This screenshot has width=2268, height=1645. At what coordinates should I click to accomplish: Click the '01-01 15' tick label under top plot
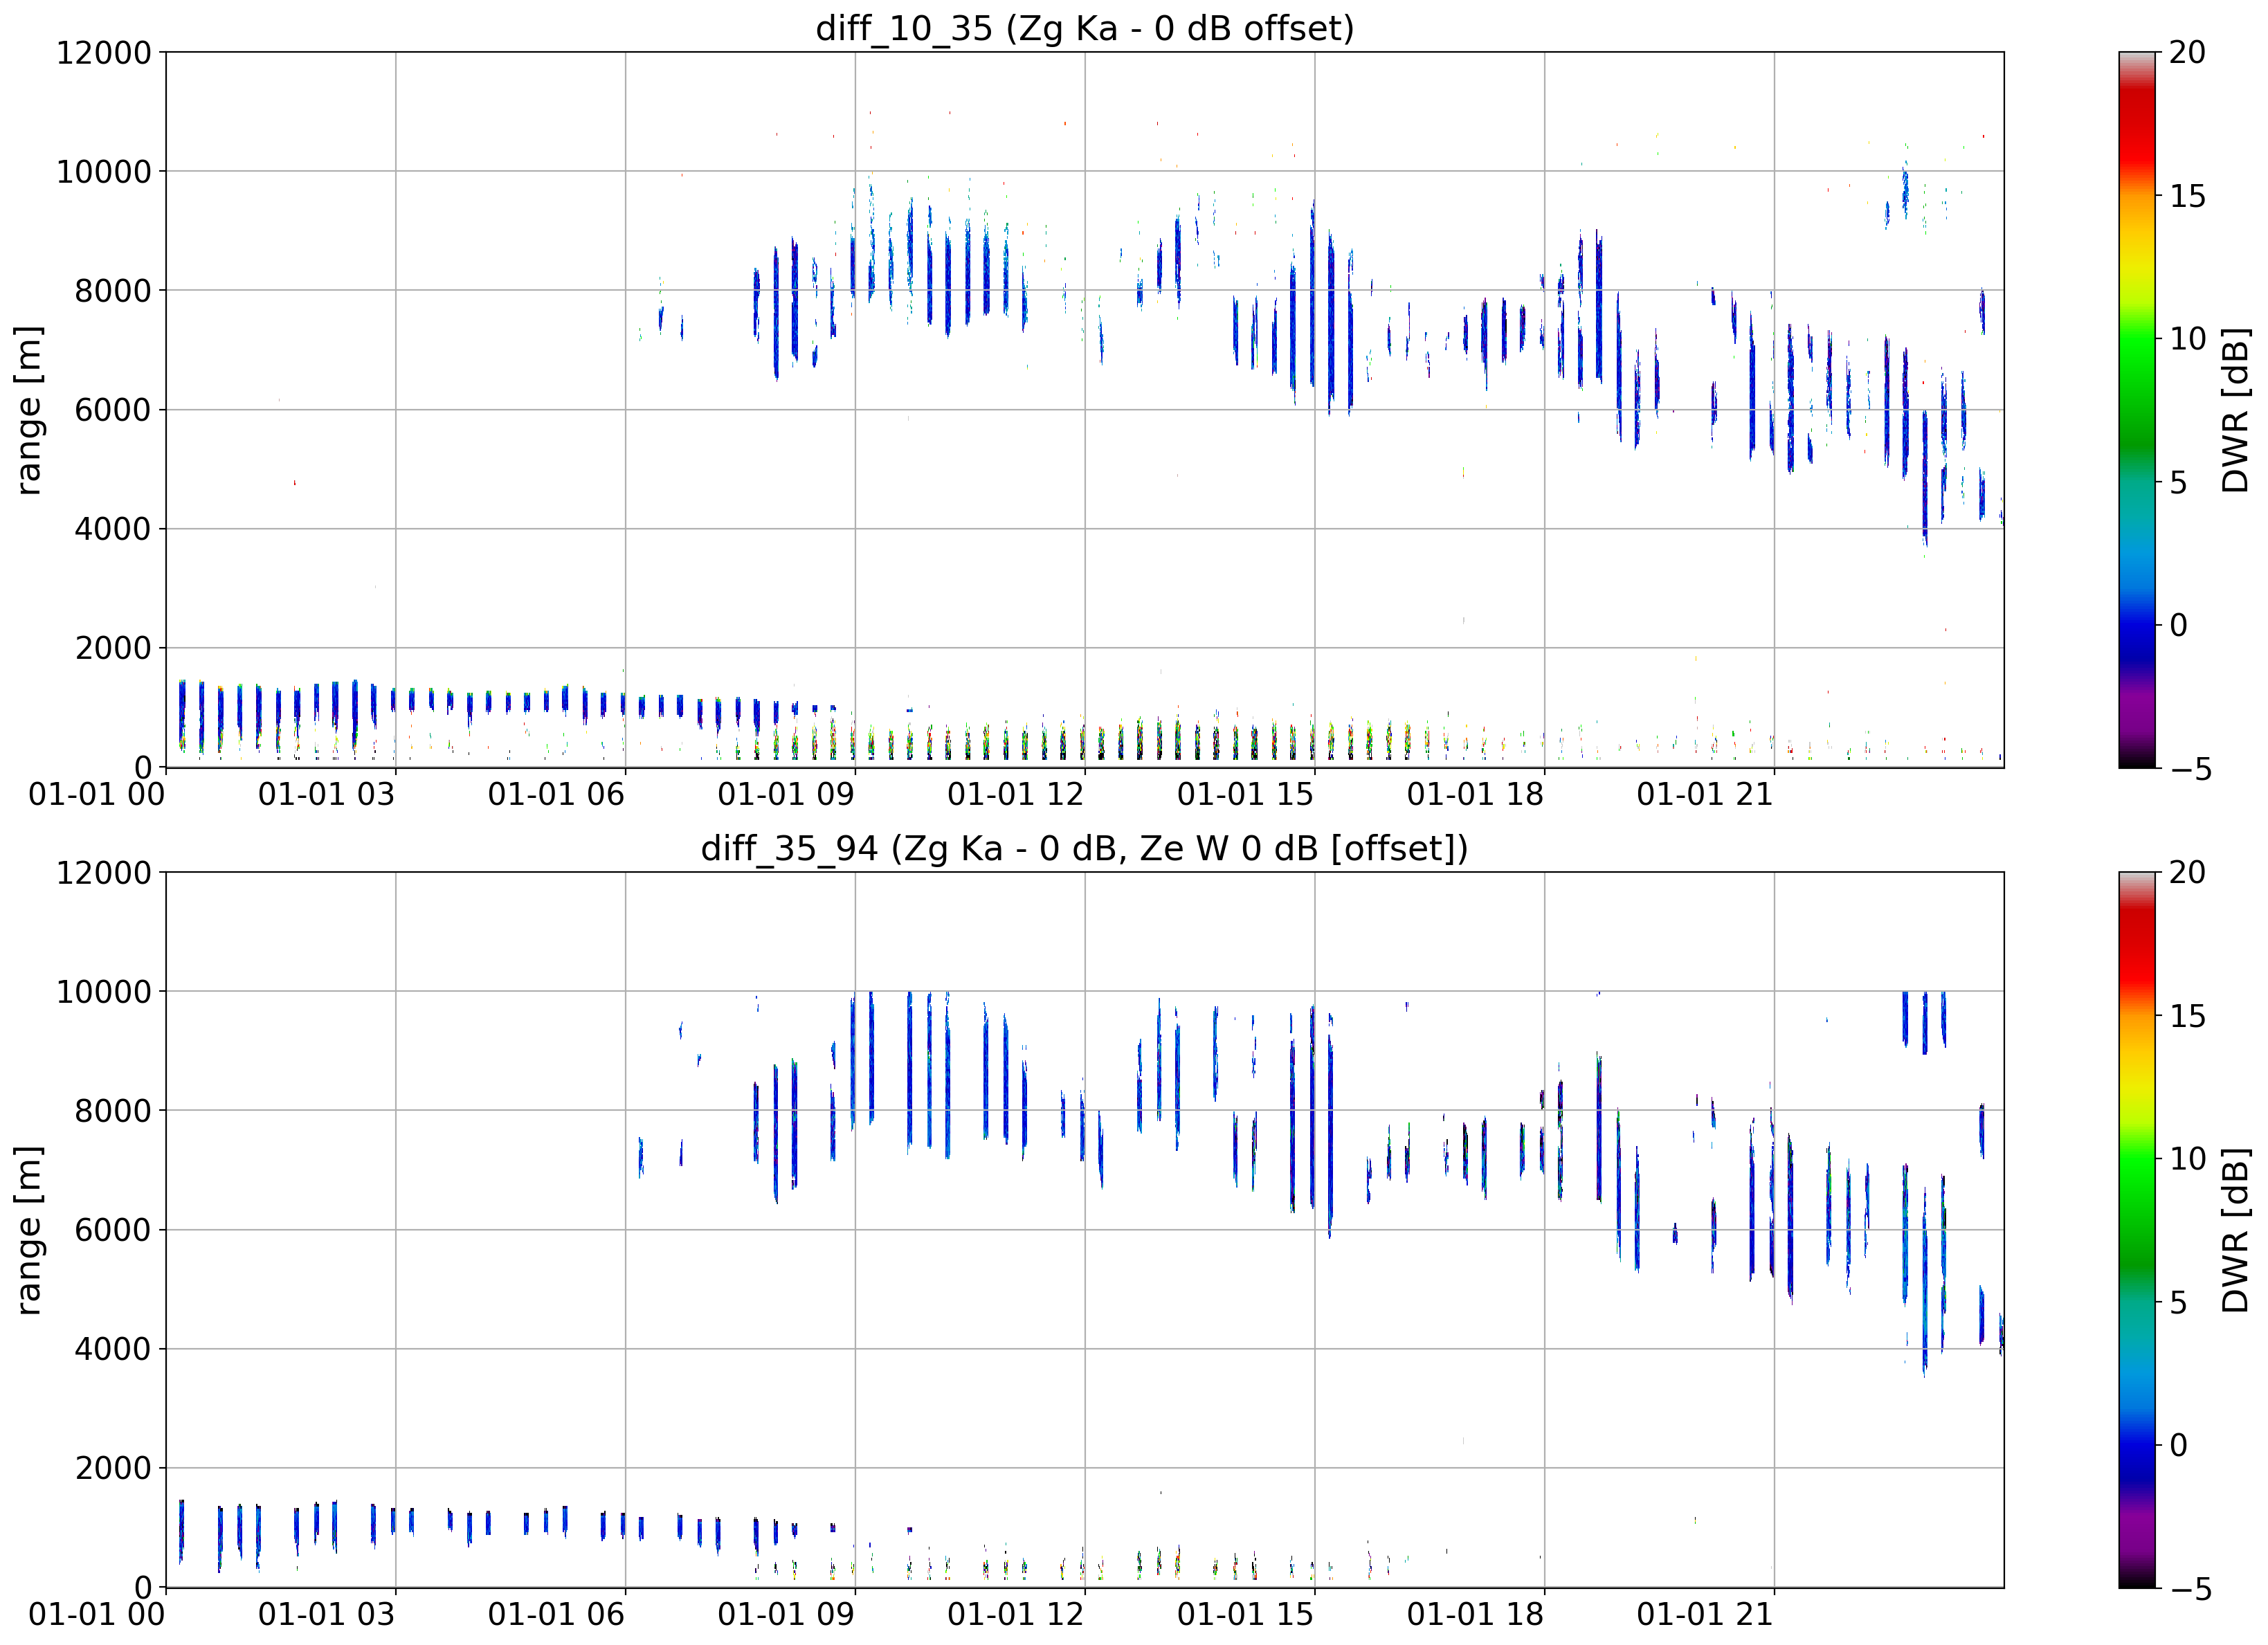pos(1246,795)
